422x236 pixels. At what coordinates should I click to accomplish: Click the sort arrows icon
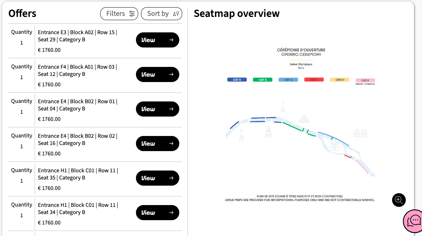tap(176, 14)
